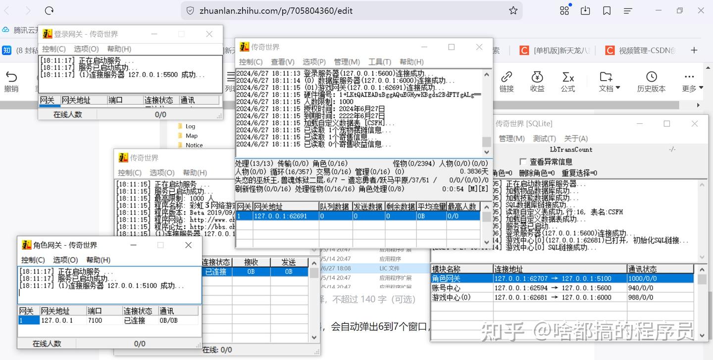Open the browser downloads icon

pos(585,10)
